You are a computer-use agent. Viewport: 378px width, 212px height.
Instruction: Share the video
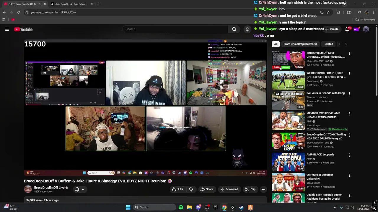[x=206, y=189]
